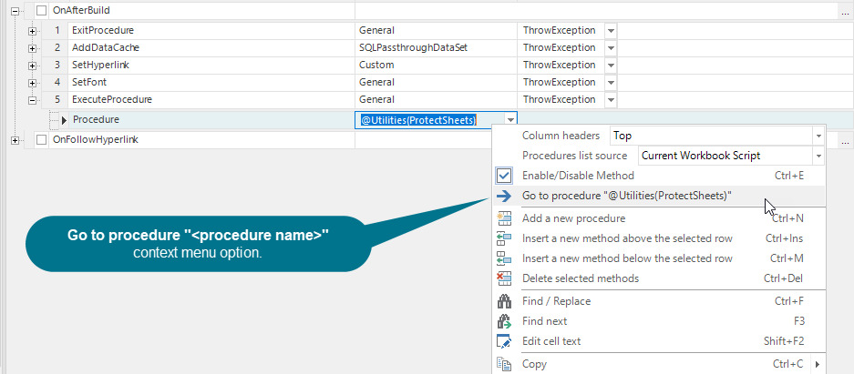Open ThrowException dropdown for ExecuteProcedure row
The width and height of the screenshot is (854, 374).
[611, 100]
